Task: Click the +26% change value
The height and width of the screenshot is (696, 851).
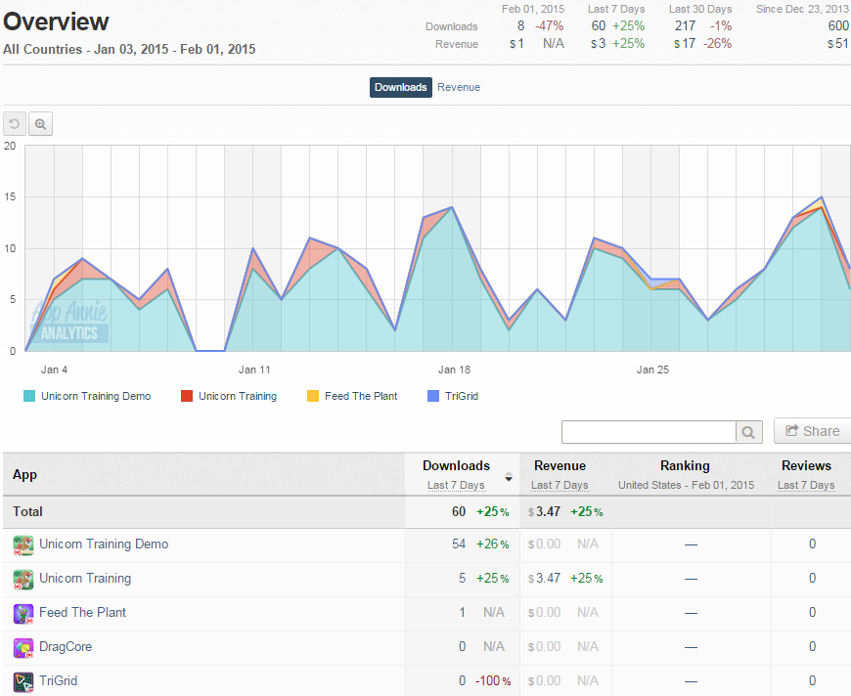Action: click(x=493, y=544)
